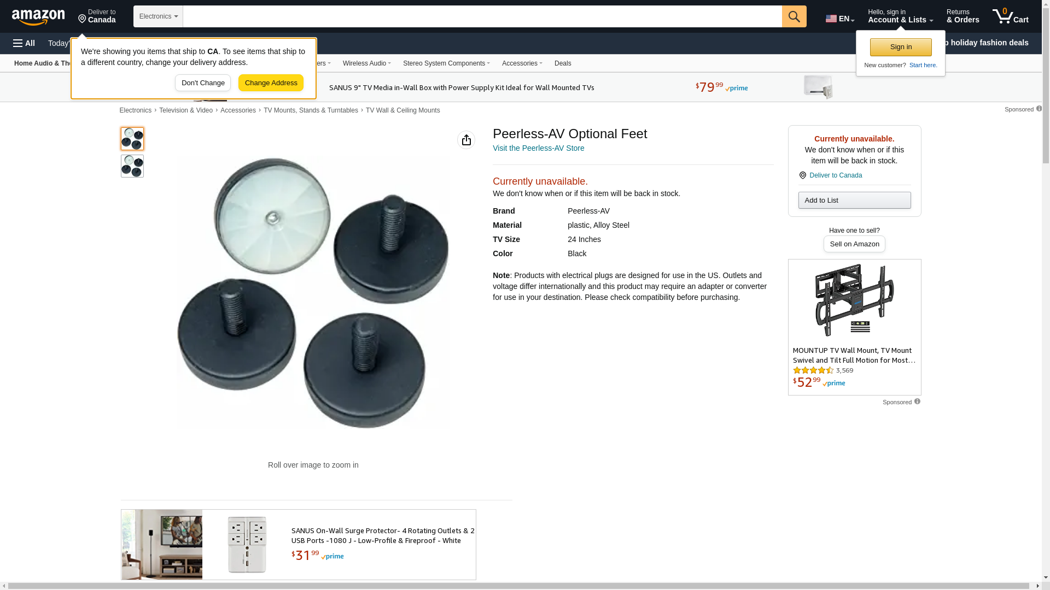Click the Amazon logo
This screenshot has width=1050, height=590.
point(38,17)
